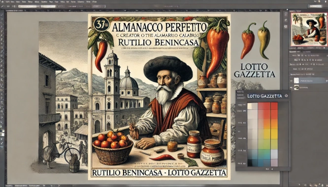Select the brush tool icon in the options bar
Viewport: 328px width, 187px height.
pyautogui.click(x=2, y=6)
